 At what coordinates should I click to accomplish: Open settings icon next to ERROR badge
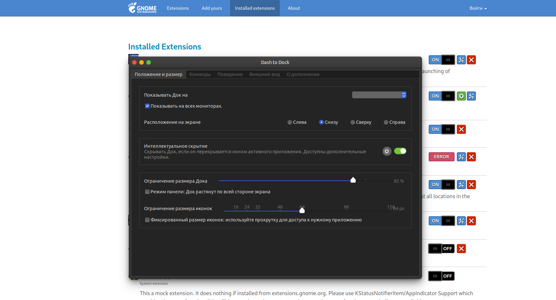(461, 157)
